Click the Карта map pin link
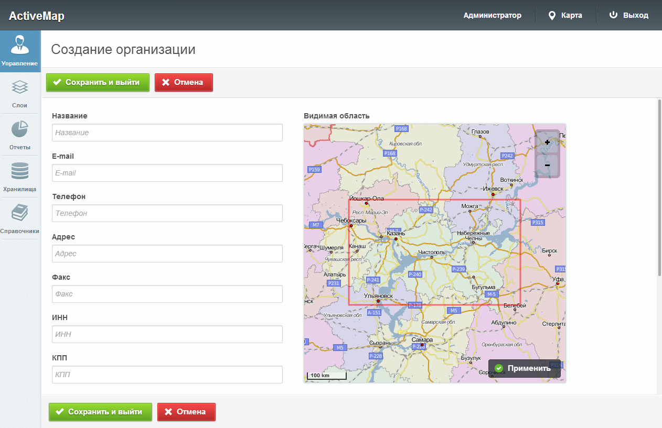 (565, 15)
